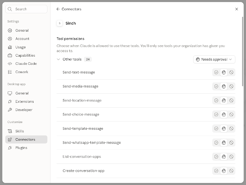The width and height of the screenshot is (246, 185).
Task: Open Capabilities settings
Action: coord(26,55)
